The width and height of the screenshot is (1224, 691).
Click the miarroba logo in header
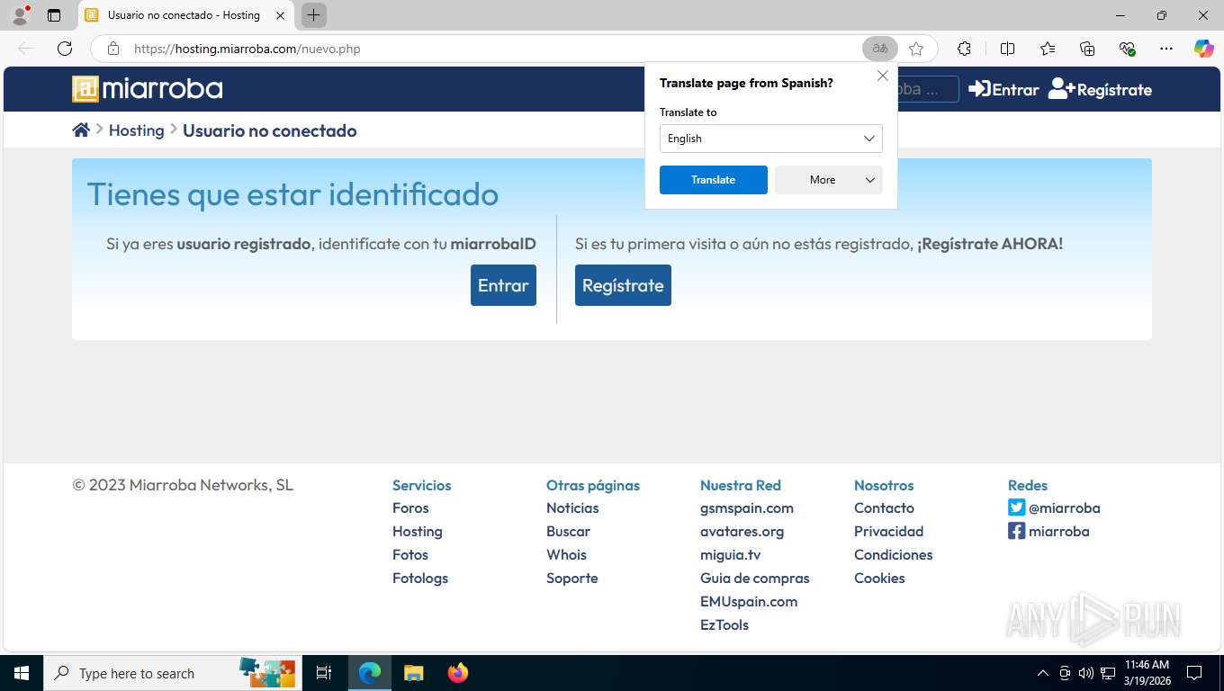pyautogui.click(x=148, y=89)
